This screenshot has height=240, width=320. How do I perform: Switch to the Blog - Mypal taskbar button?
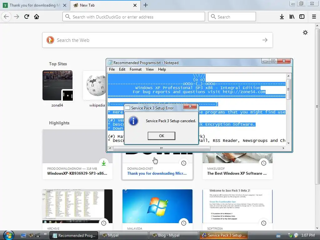173,235
